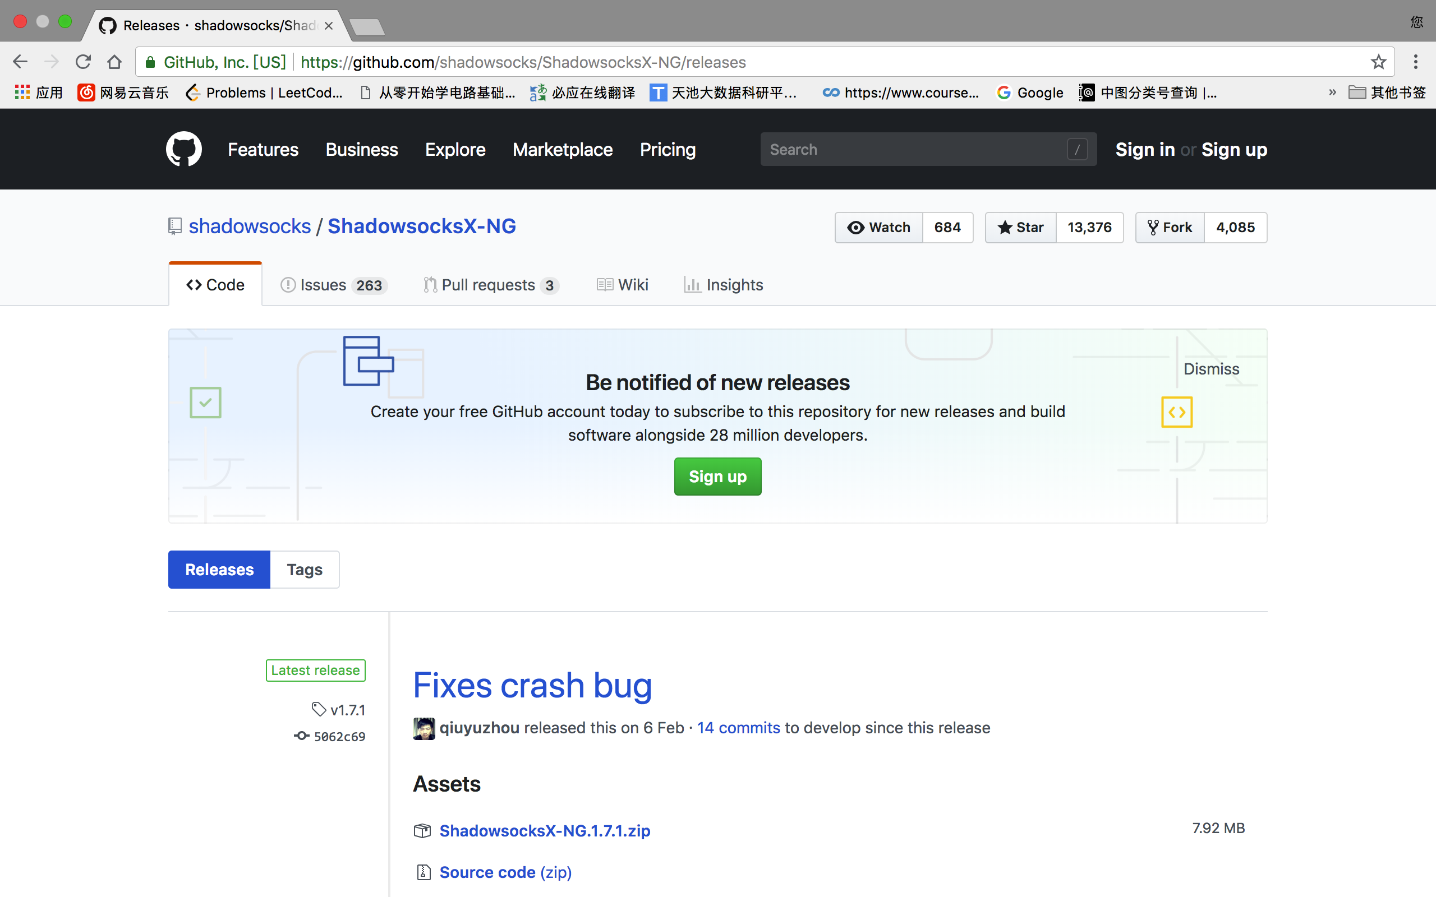
Task: Click the green Sign up button
Action: [717, 477]
